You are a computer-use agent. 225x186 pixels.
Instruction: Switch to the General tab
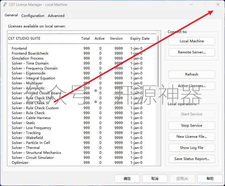[x=11, y=15]
